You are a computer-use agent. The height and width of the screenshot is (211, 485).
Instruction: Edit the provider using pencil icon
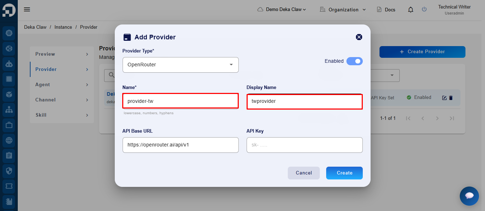(x=444, y=98)
